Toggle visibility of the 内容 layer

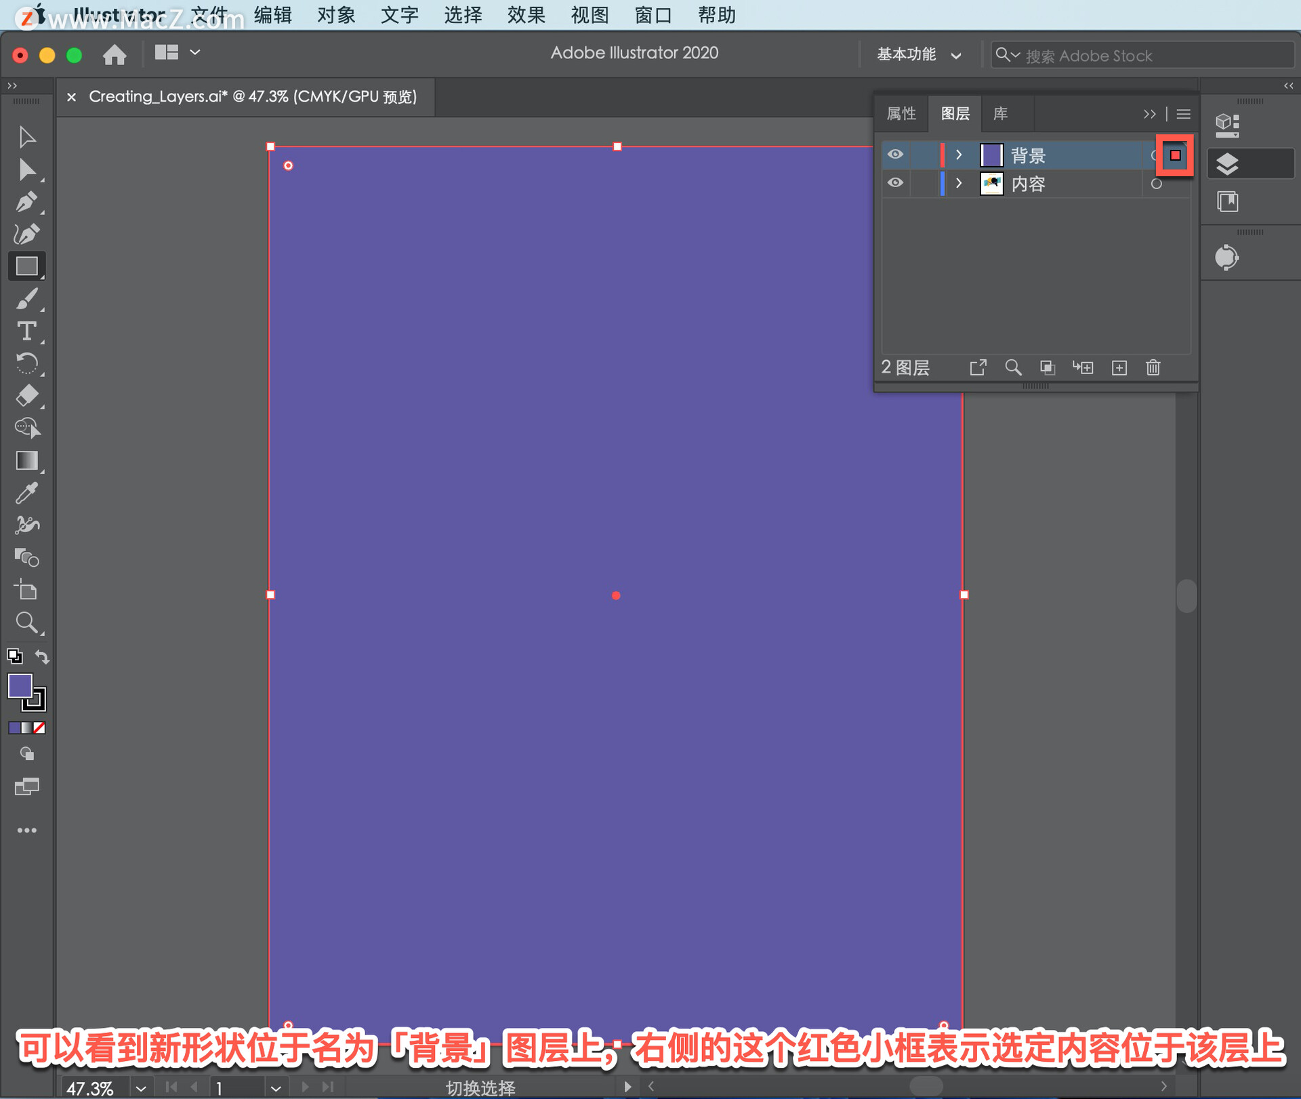coord(895,183)
